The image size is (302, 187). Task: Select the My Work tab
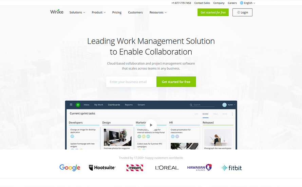click(99, 105)
